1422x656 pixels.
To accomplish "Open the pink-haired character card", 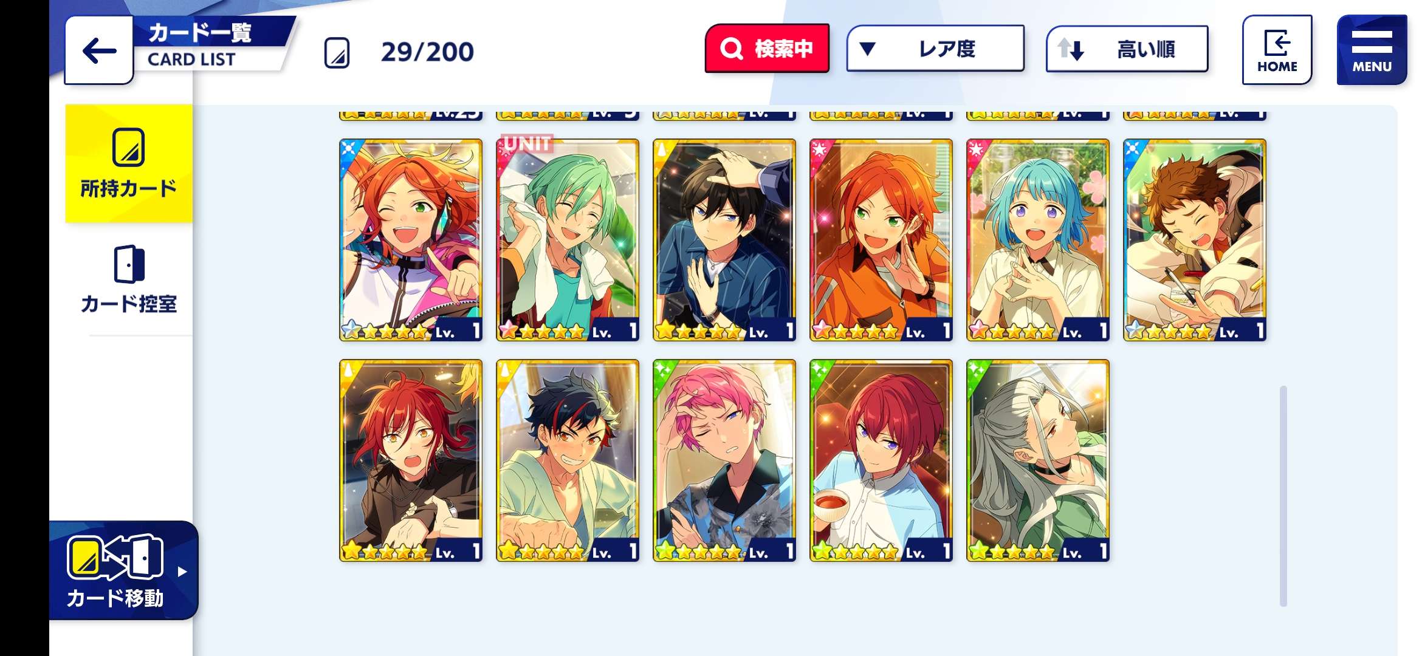I will [x=724, y=460].
